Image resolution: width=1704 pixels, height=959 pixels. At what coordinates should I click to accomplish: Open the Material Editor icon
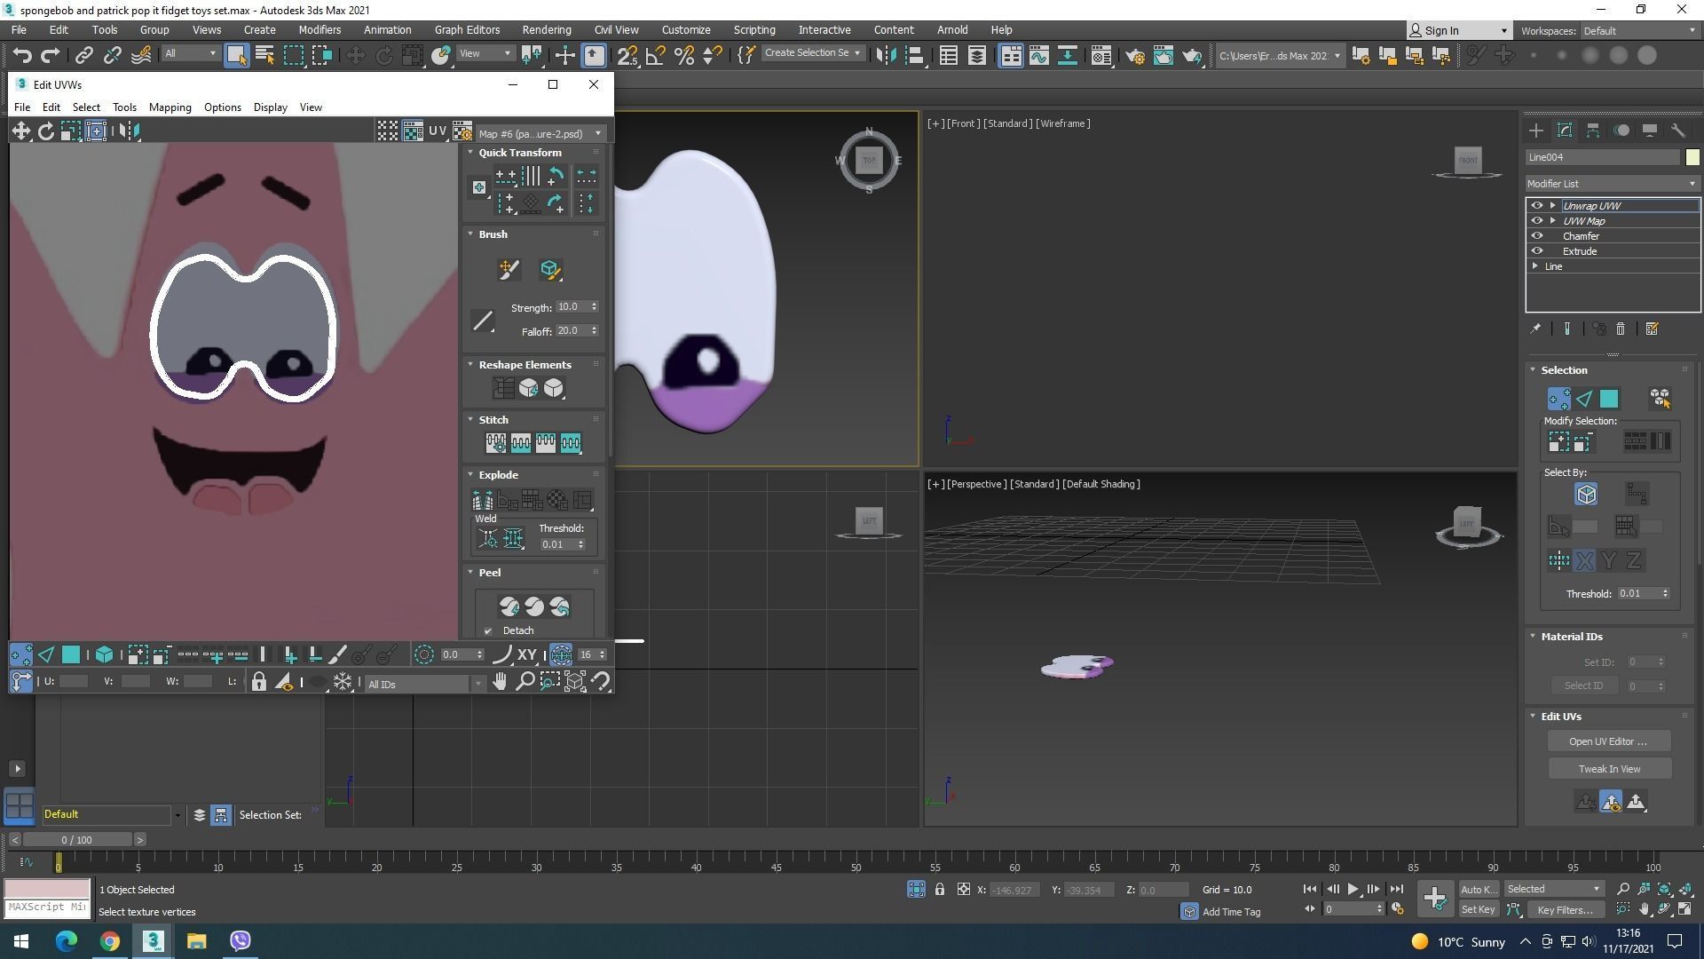click(1100, 55)
